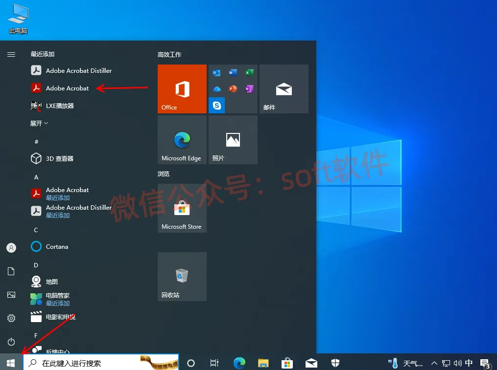Image resolution: width=497 pixels, height=370 pixels.
Task: Open the 照片 photos tile
Action: click(233, 140)
